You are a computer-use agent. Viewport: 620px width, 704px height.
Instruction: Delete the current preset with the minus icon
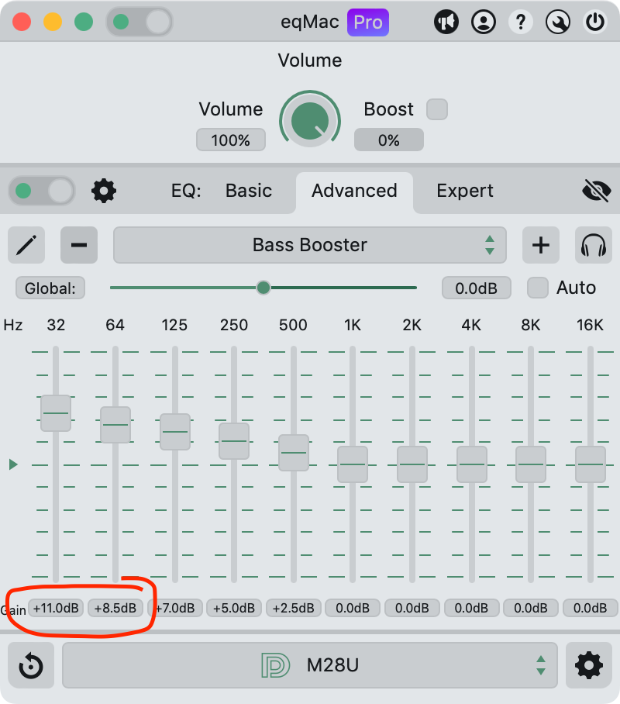point(78,245)
